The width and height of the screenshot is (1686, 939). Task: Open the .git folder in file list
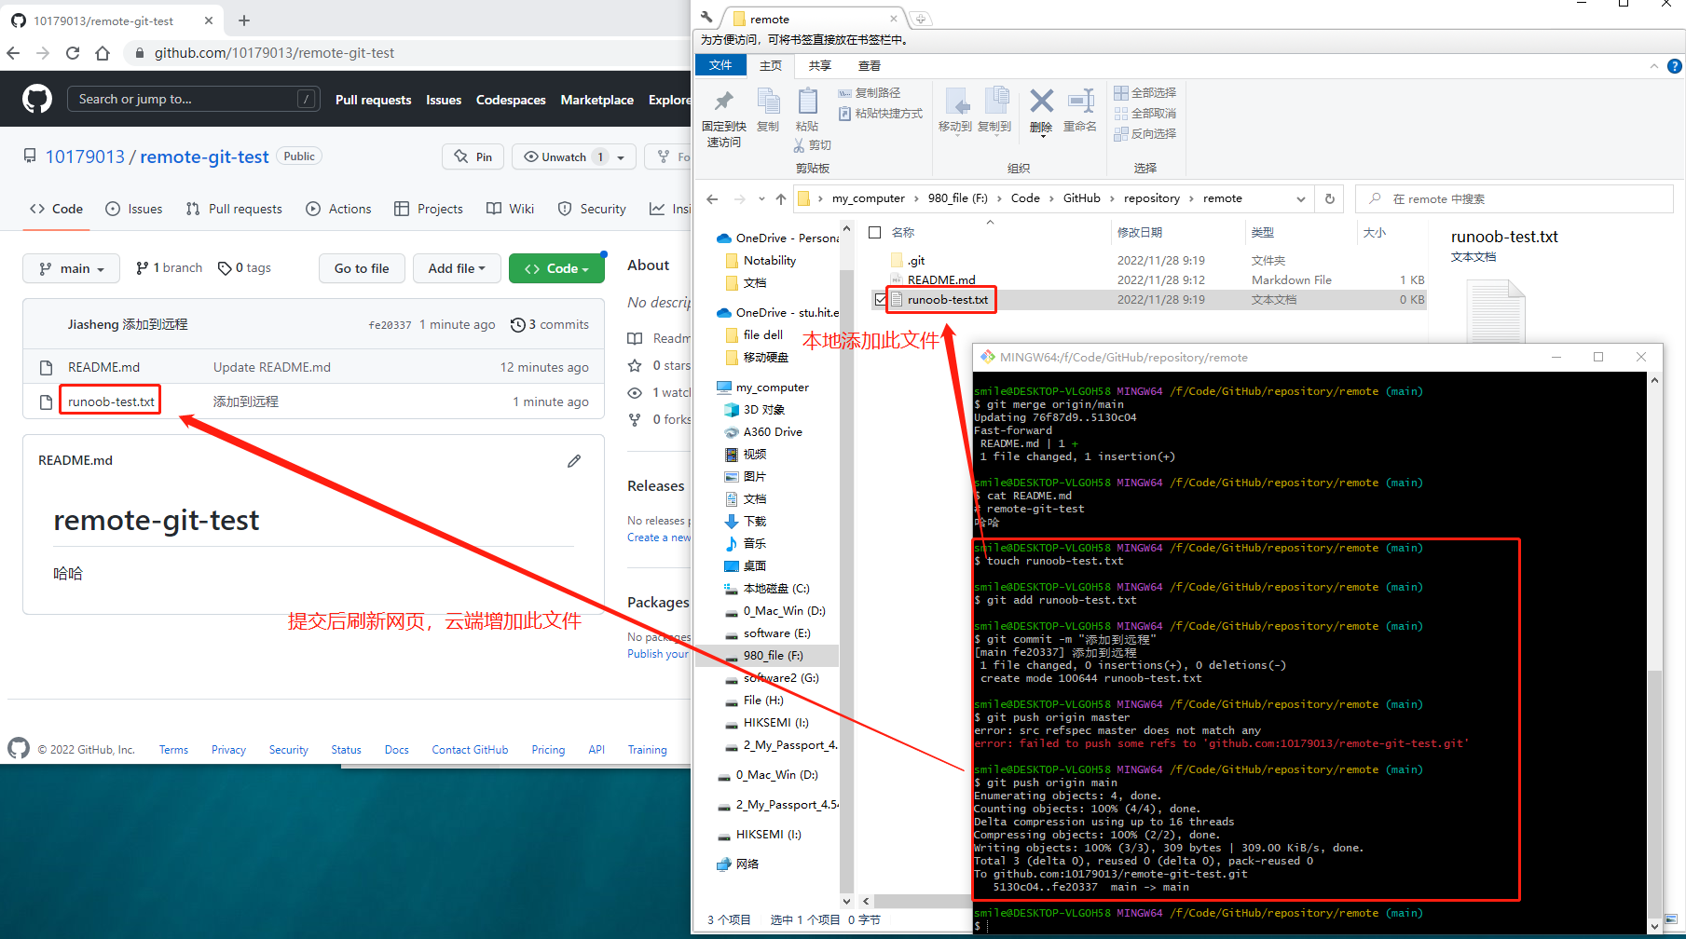916,261
